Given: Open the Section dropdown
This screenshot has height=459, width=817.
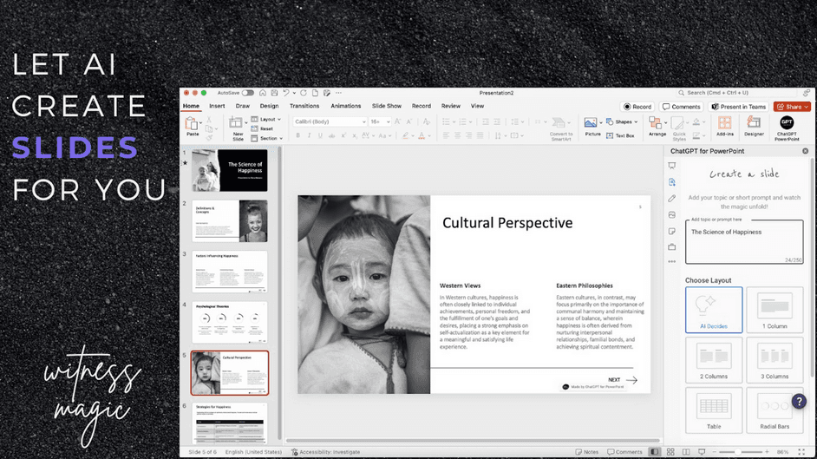Looking at the screenshot, I should [x=267, y=139].
